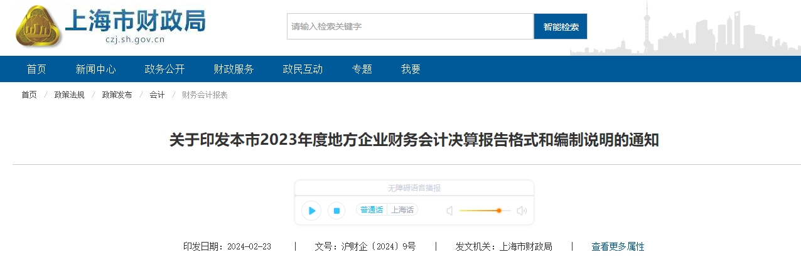Image resolution: width=801 pixels, height=257 pixels.
Task: Click 财务会计报表 in the breadcrumb
Action: (x=205, y=95)
